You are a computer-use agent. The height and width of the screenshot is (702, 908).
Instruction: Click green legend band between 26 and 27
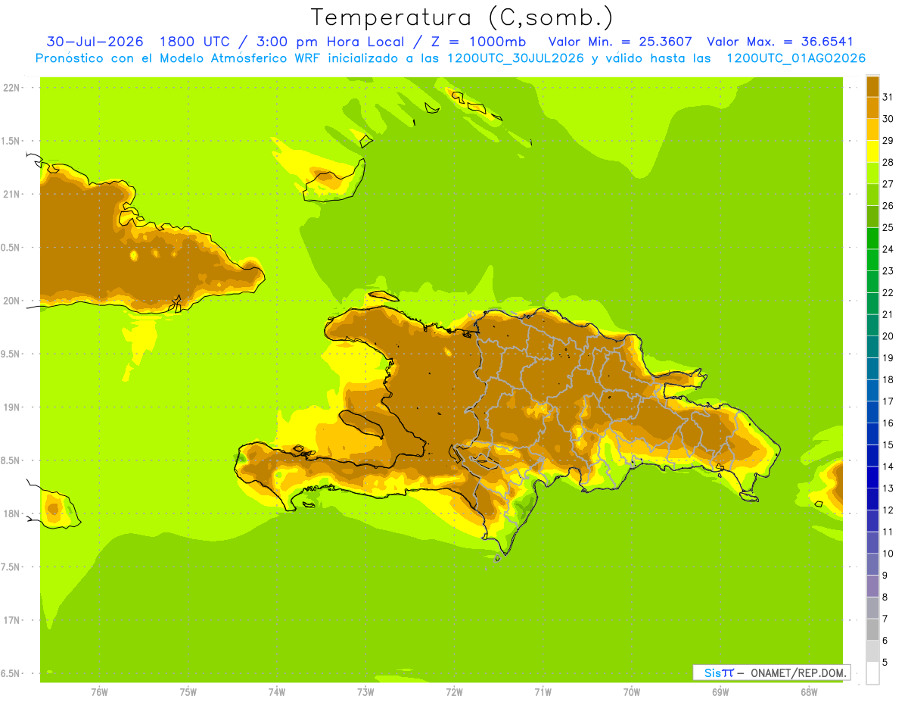[x=872, y=195]
